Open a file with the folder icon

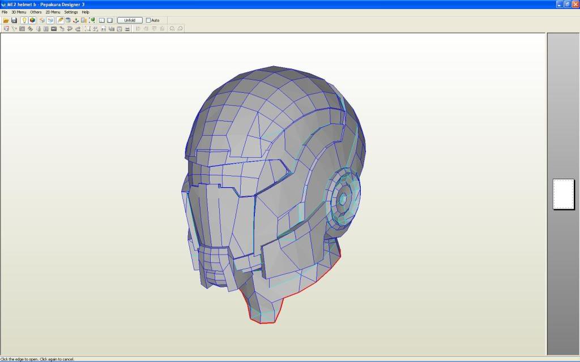click(6, 20)
